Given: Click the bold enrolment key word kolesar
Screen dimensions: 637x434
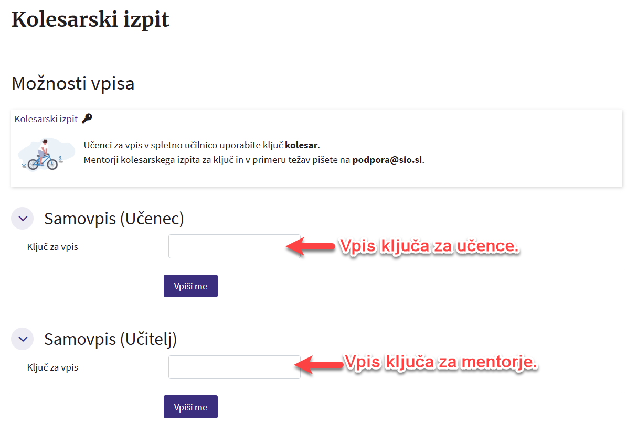Looking at the screenshot, I should coord(302,145).
